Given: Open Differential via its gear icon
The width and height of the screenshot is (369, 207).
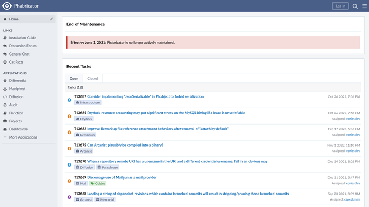Looking at the screenshot, I should click(5, 81).
